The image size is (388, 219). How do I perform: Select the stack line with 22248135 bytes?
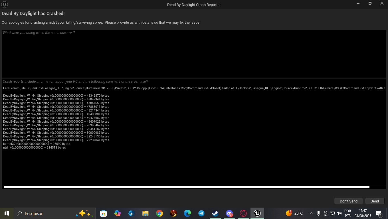click(56, 136)
